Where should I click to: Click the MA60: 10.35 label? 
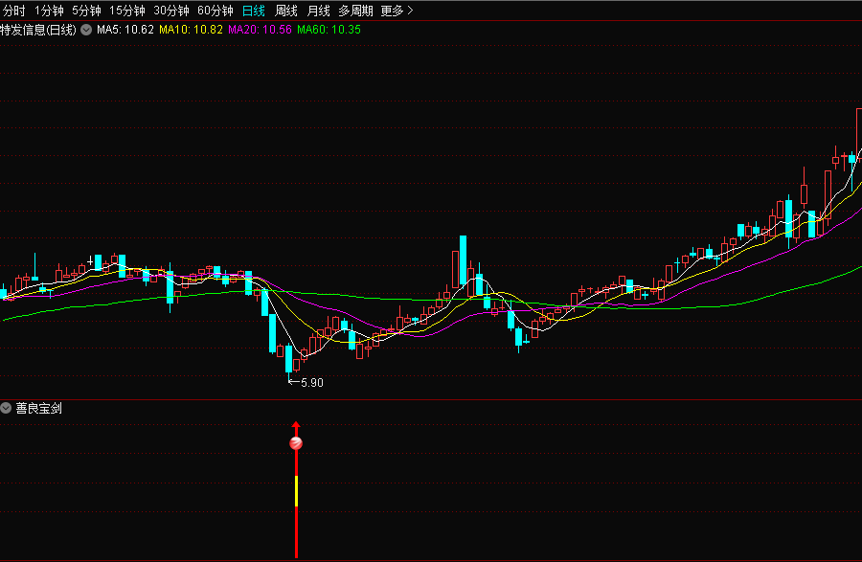[x=329, y=30]
